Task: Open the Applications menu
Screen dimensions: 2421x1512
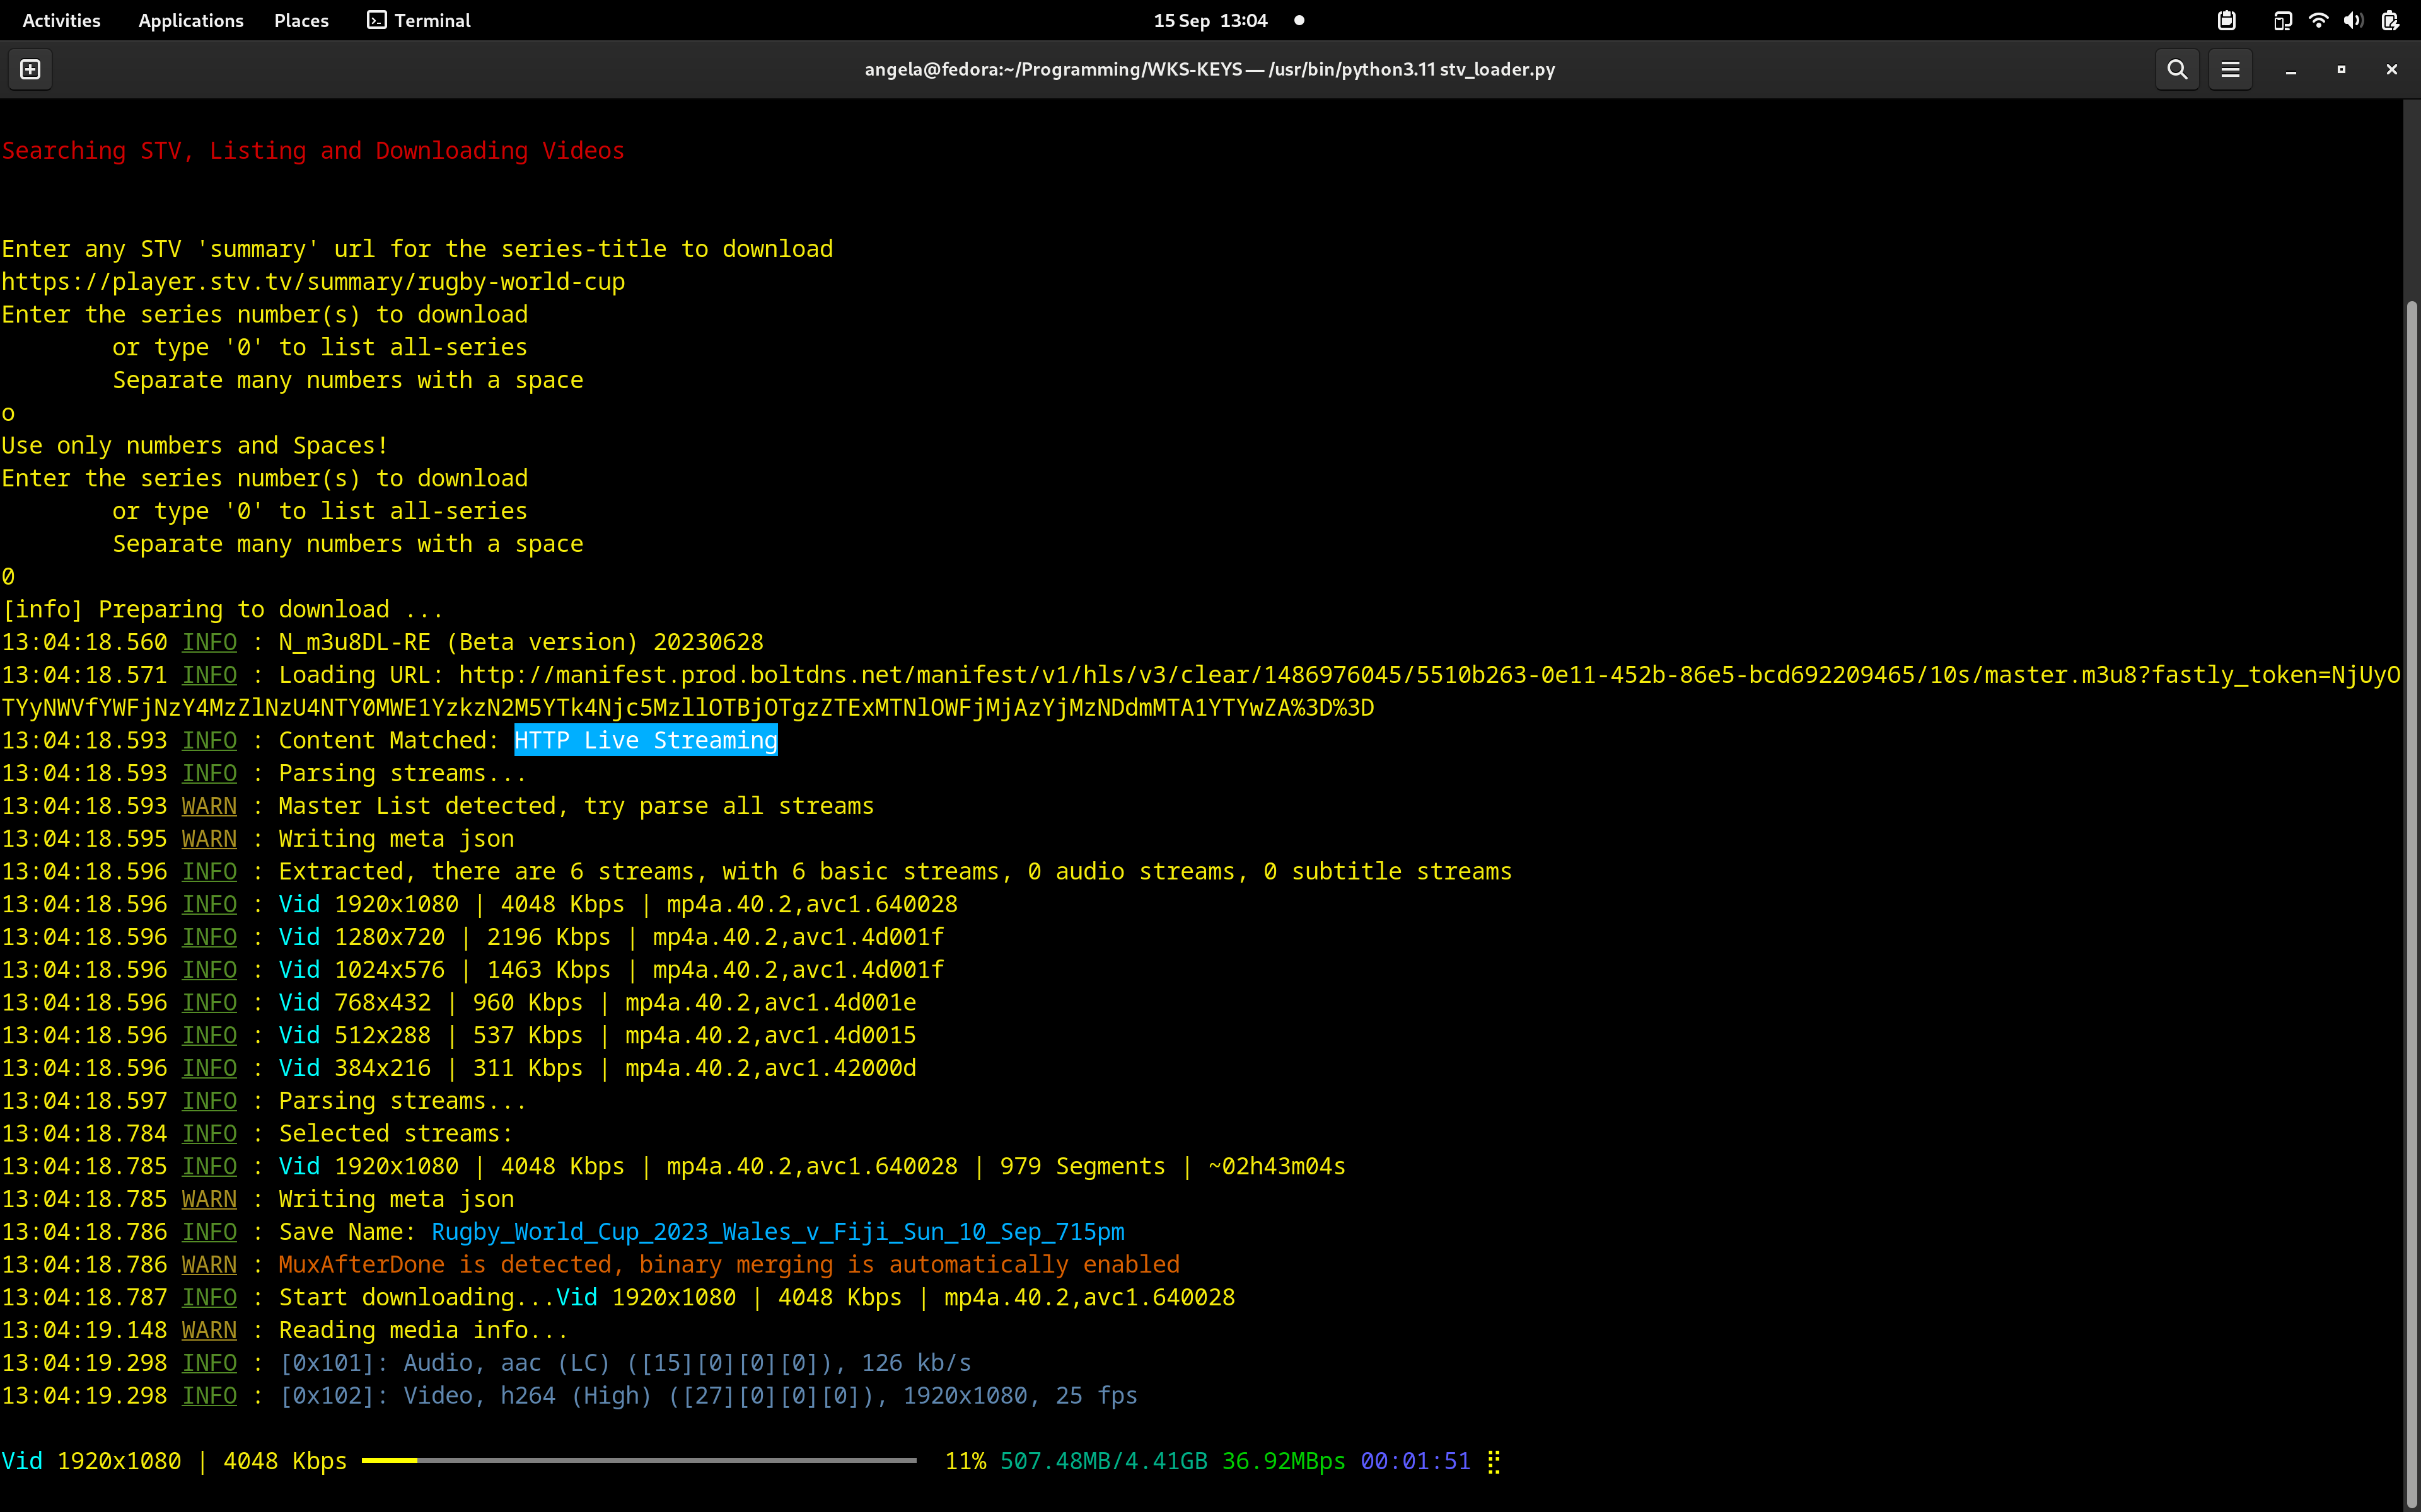Action: (190, 20)
